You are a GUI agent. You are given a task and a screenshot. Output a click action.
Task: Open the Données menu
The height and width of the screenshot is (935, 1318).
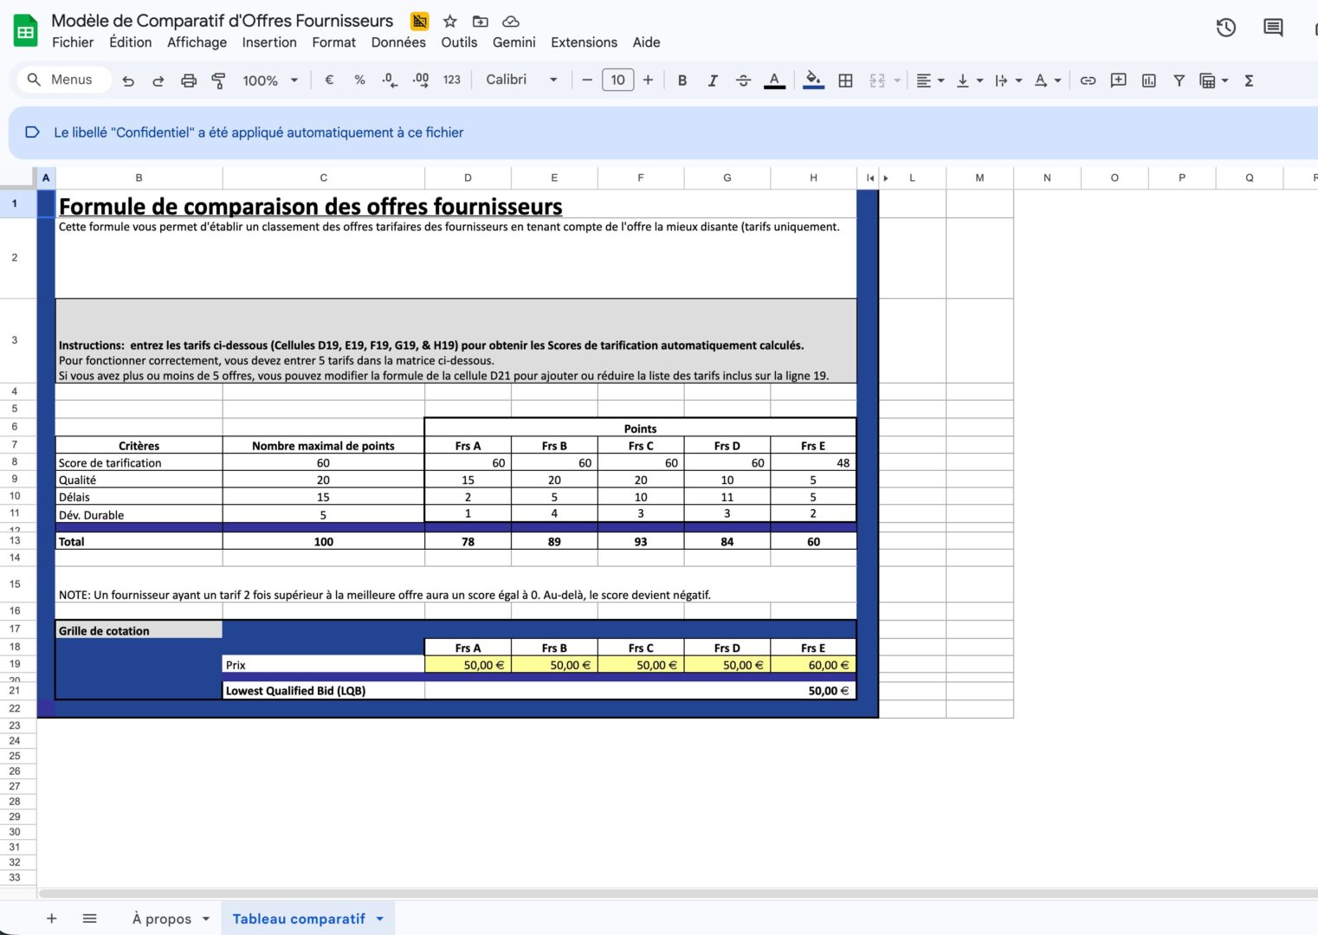[398, 42]
